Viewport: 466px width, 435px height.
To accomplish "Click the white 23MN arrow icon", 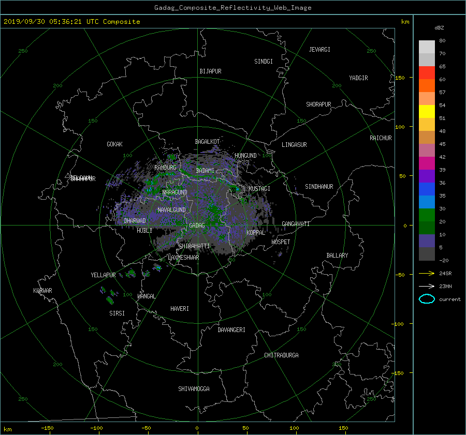I will 427,286.
